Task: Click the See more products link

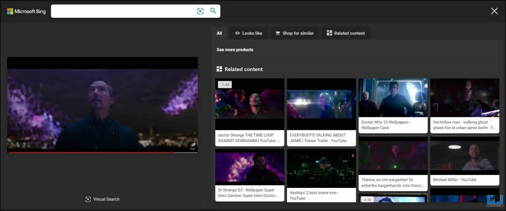Action: coord(235,49)
